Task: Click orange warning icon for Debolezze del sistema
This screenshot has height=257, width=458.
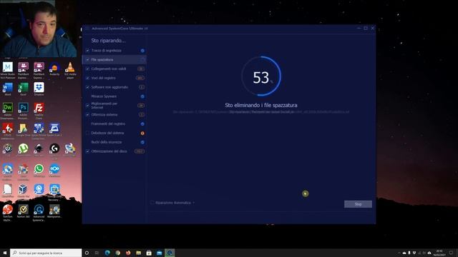Action: tap(142, 133)
